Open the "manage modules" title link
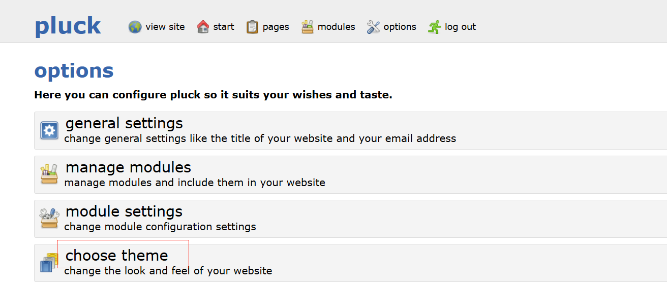The image size is (667, 286). tap(128, 167)
